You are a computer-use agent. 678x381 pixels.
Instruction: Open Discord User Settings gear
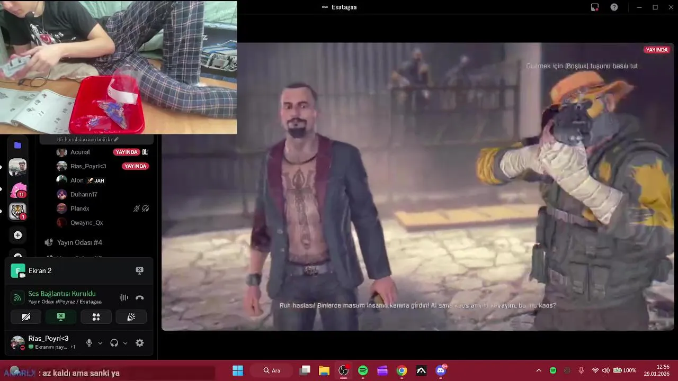[139, 343]
